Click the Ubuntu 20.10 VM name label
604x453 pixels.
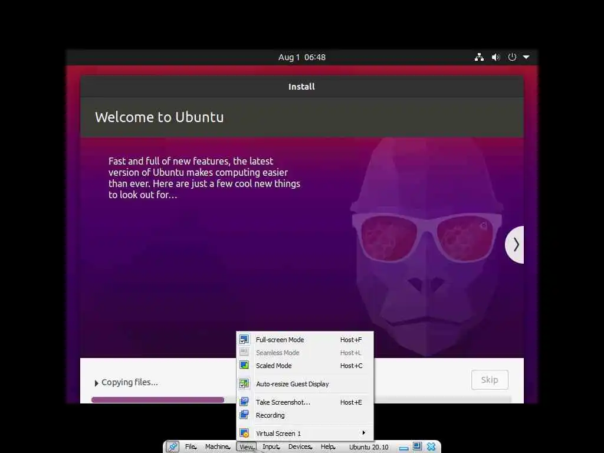pos(369,447)
